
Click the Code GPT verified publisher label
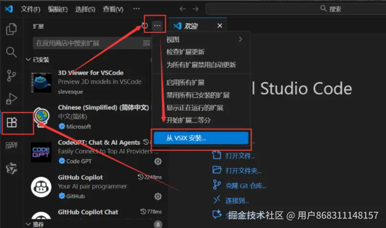pos(75,161)
